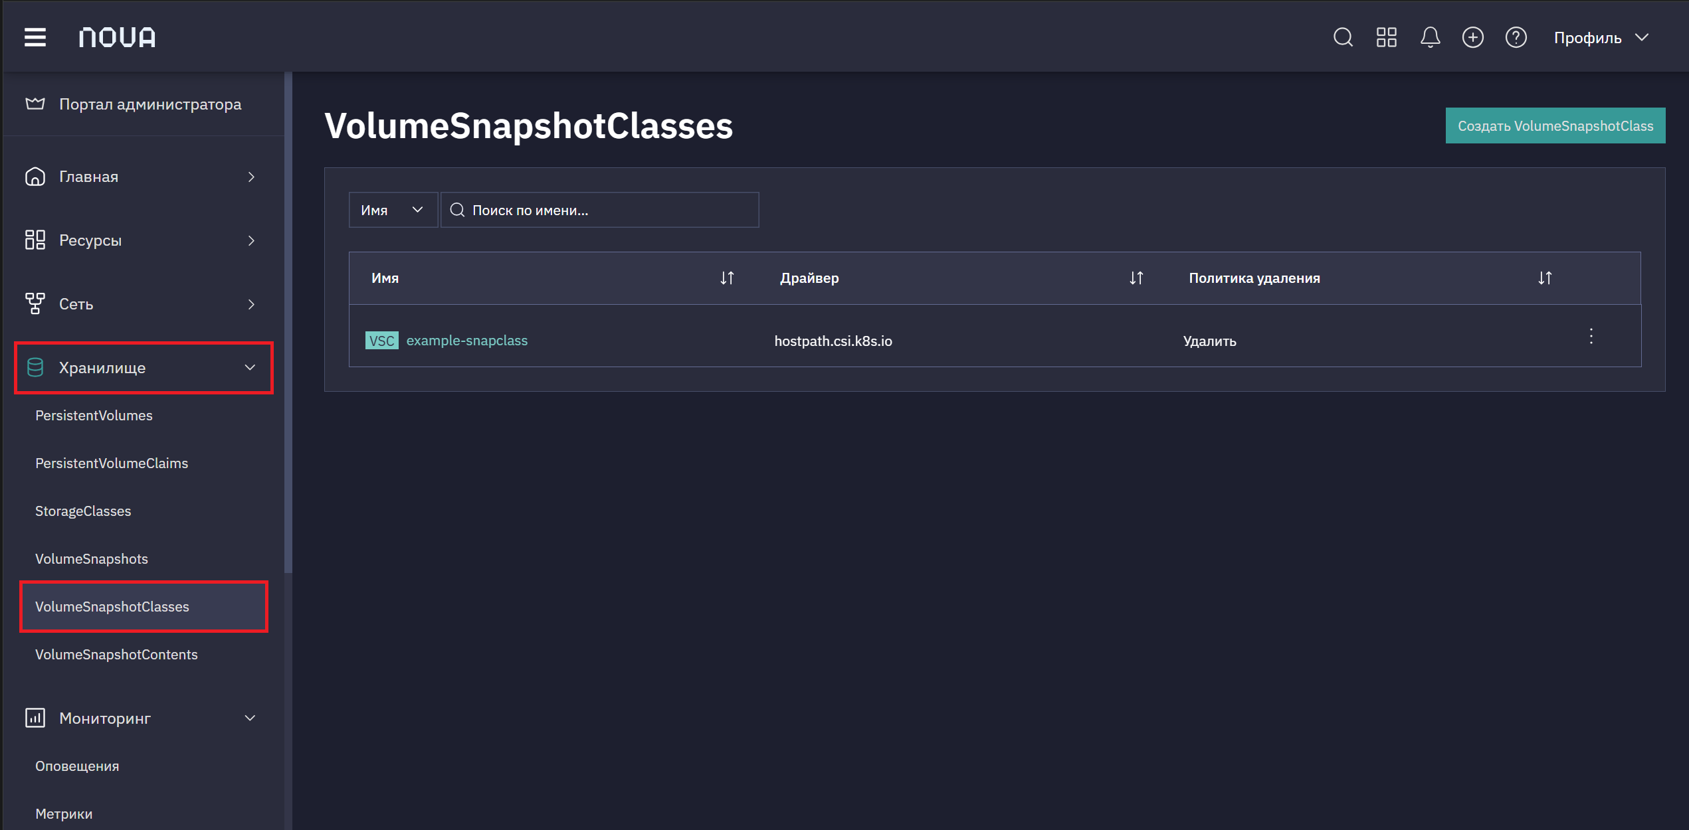This screenshot has height=830, width=1689.
Task: Sort by Драйвер column arrows
Action: 1136,278
